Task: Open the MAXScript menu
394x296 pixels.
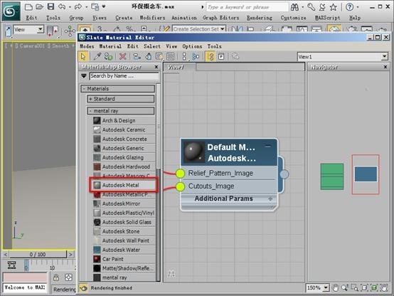Action: click(327, 18)
